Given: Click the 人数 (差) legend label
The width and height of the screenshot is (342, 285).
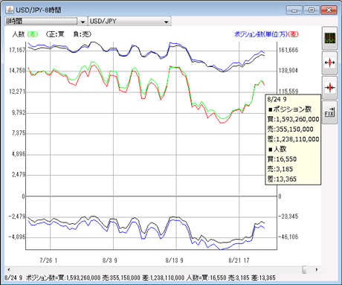Looking at the screenshot, I should coord(25,34).
